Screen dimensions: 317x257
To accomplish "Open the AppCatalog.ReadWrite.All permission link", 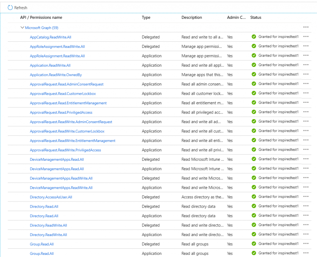I will point(50,37).
